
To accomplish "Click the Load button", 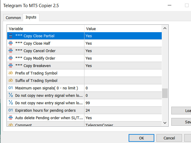I will coord(181,111).
